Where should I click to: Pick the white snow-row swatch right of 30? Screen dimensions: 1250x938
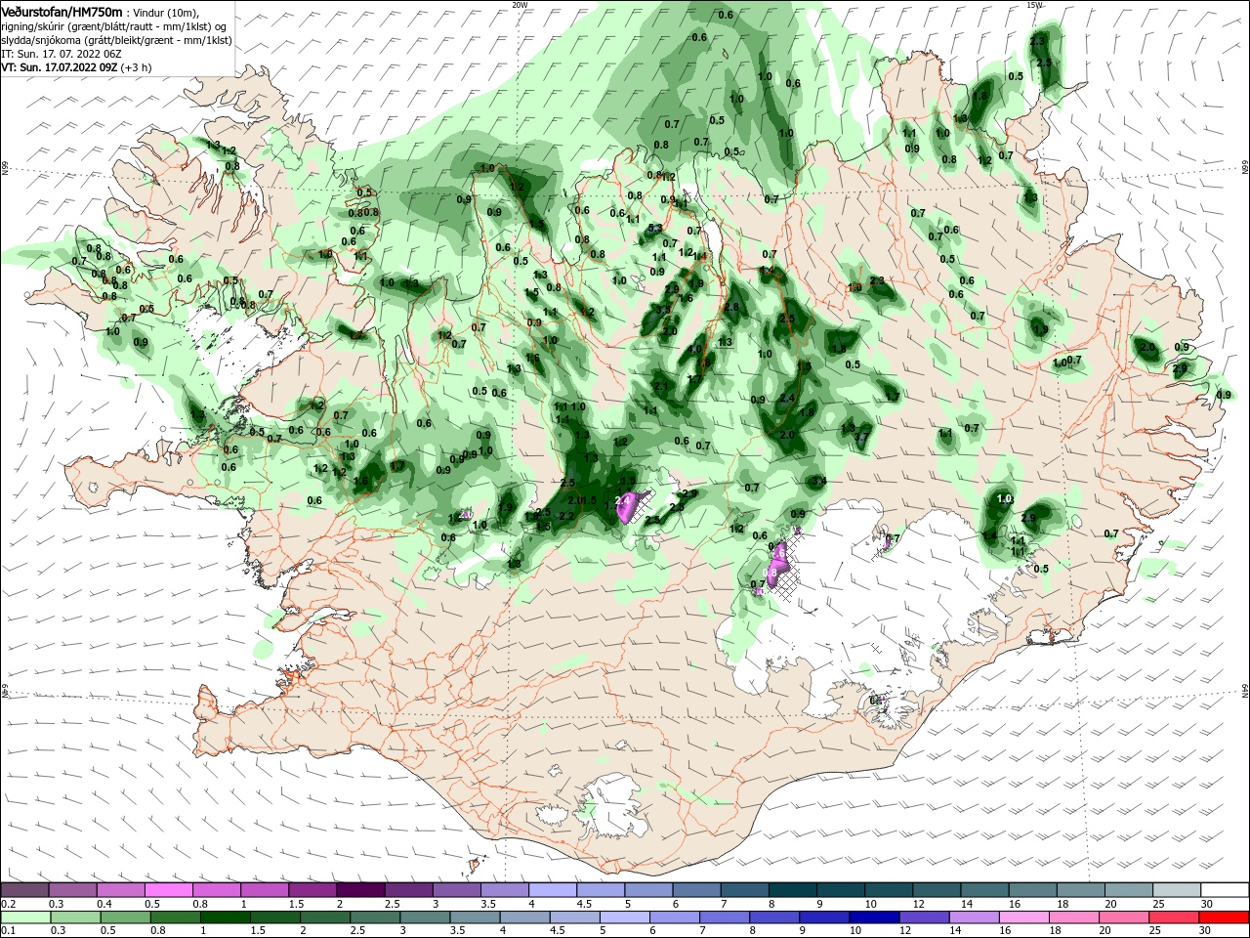point(1225,890)
